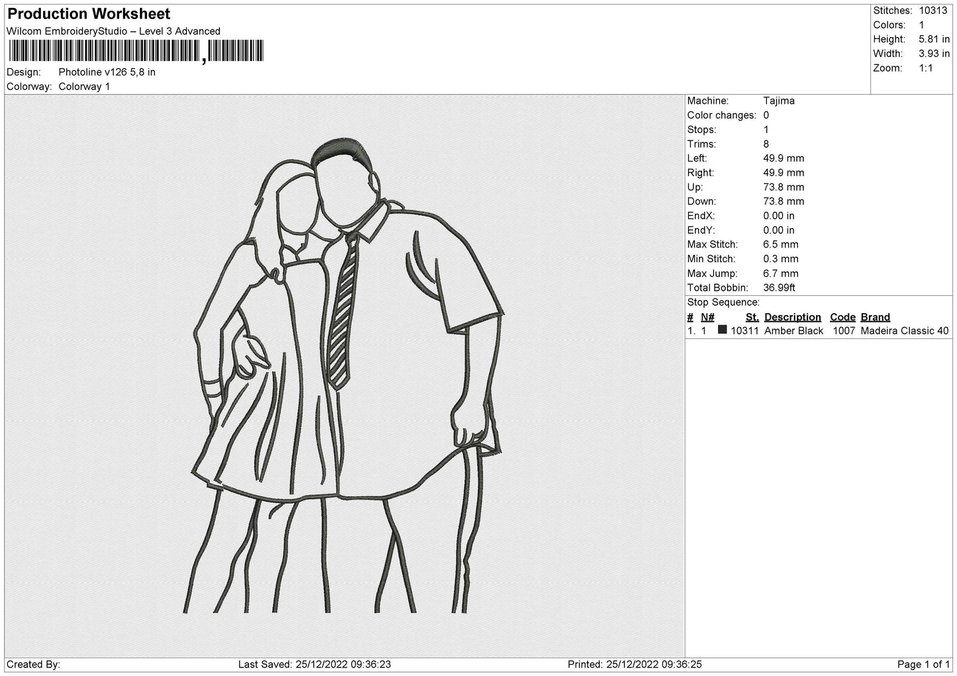Click the "Description" column header
The height and width of the screenshot is (676, 957).
(792, 317)
